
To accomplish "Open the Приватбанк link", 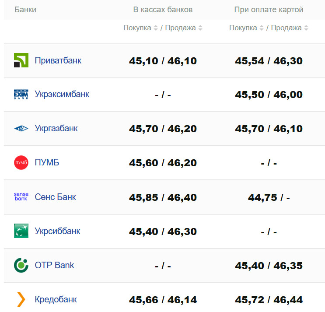I will (58, 60).
